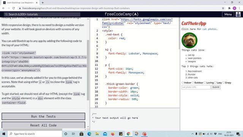Image resolution: width=243 pixels, height=137 pixels.
Task: Click Run the Tests button
Action: [x=43, y=116]
